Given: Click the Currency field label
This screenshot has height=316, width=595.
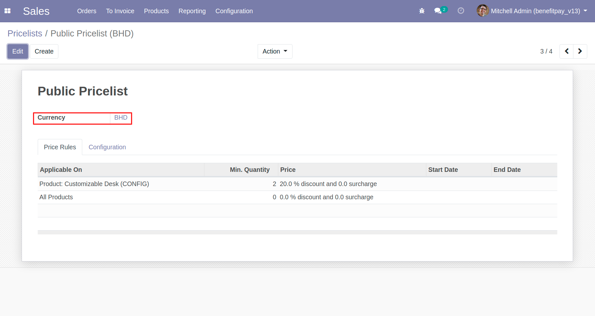Looking at the screenshot, I should point(51,117).
